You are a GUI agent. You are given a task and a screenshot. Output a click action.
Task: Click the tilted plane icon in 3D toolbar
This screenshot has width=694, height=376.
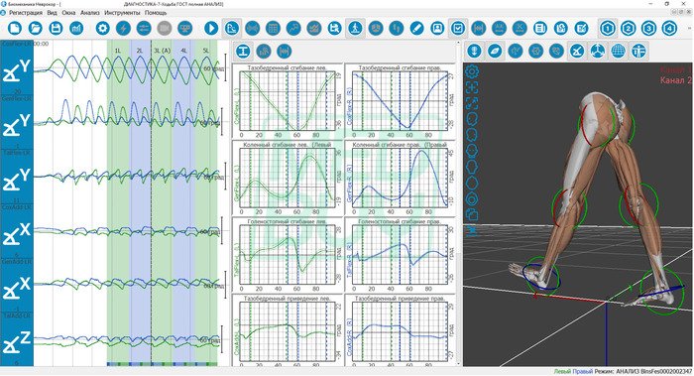(x=495, y=52)
